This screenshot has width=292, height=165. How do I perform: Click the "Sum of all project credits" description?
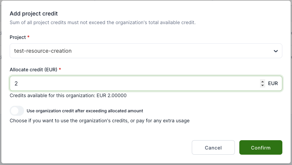103,23
